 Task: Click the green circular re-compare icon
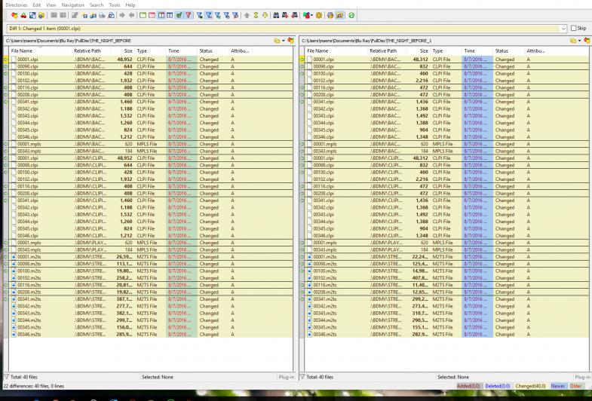point(351,16)
